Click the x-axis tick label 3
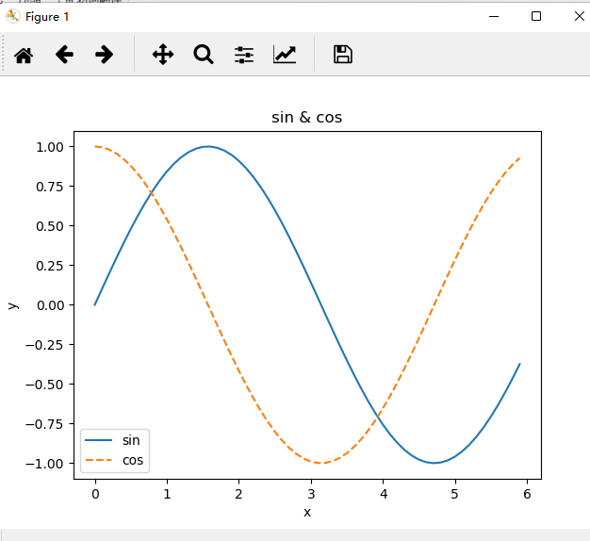 311,494
